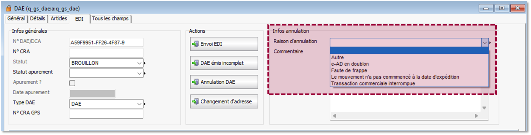This screenshot has height=135, width=531.
Task: Open the Statut BROUILLON dropdown
Action: (x=139, y=63)
